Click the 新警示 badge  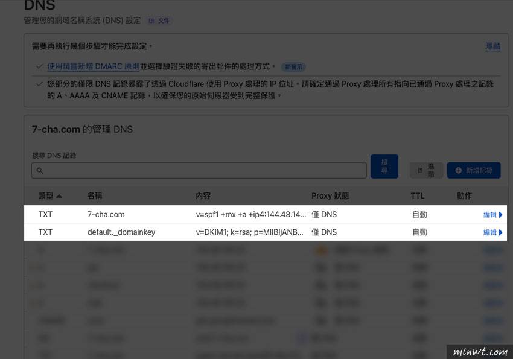tap(295, 67)
